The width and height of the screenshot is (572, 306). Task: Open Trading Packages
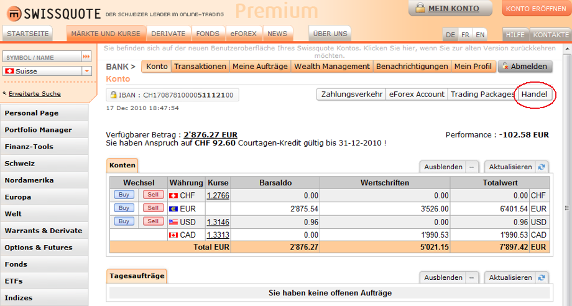[482, 95]
